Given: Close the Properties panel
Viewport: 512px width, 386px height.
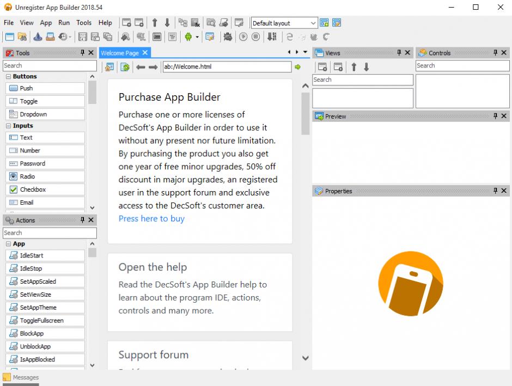Looking at the screenshot, I should pos(504,191).
